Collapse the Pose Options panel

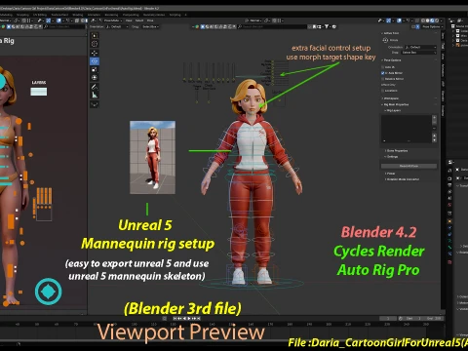tap(391, 60)
